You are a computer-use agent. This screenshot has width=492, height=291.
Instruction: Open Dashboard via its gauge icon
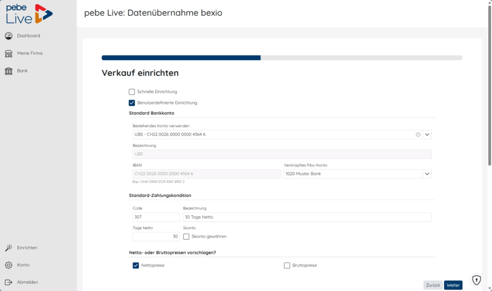coord(9,36)
